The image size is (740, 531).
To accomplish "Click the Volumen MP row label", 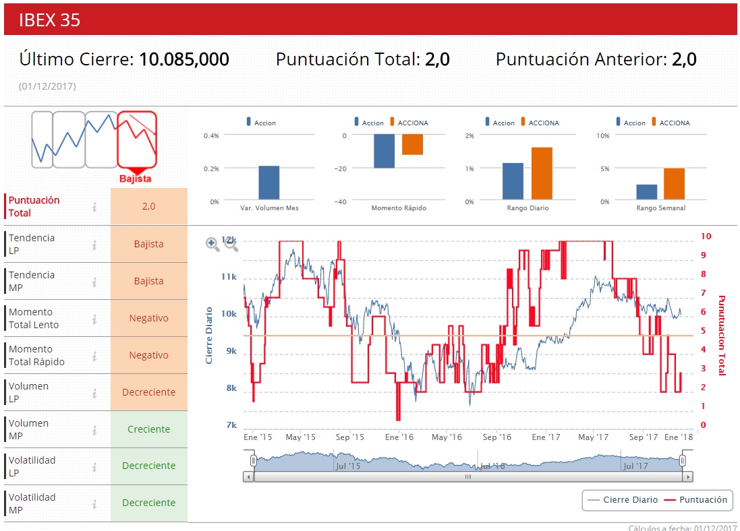I will pyautogui.click(x=28, y=430).
